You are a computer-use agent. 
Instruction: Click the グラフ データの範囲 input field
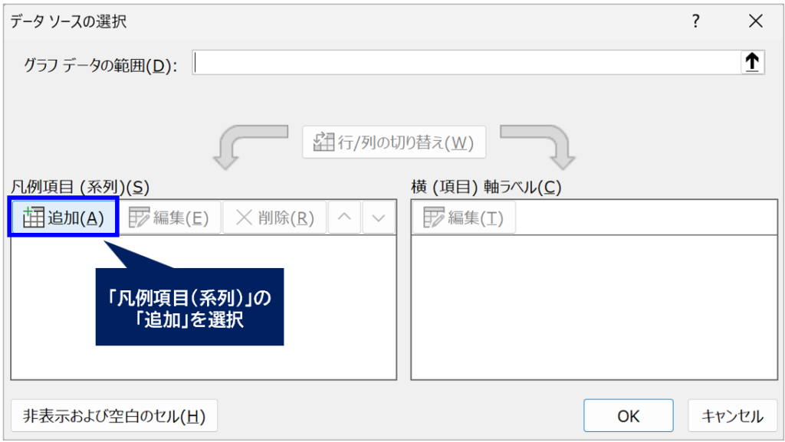467,63
